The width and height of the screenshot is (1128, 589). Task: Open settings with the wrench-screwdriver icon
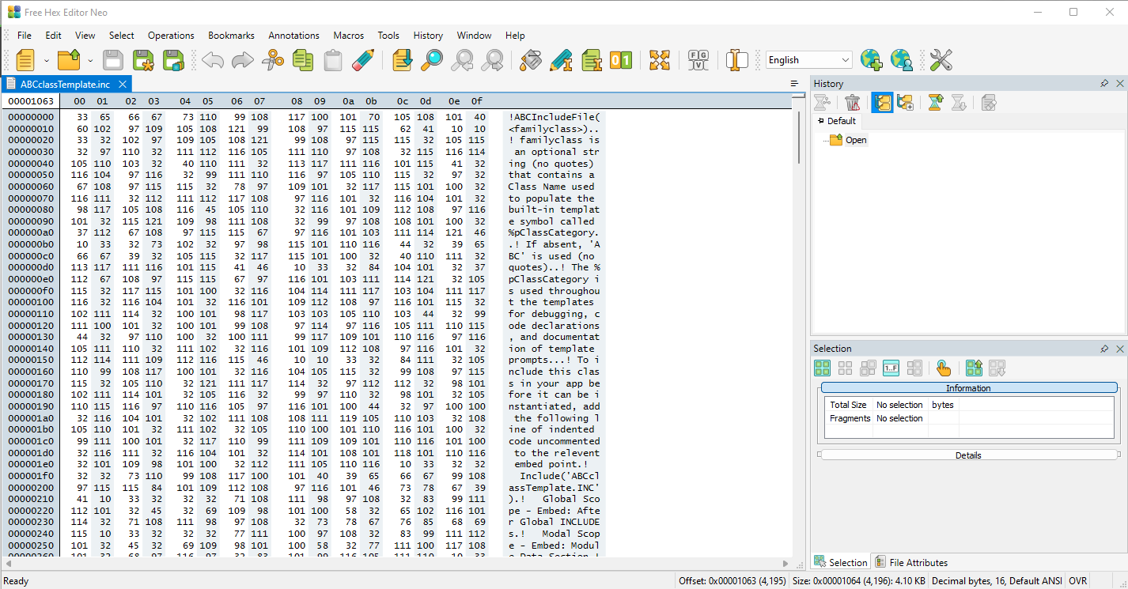(x=941, y=60)
